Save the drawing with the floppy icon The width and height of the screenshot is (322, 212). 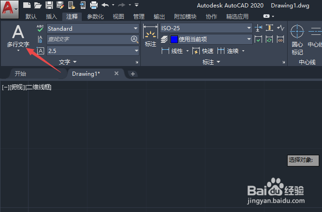[x=49, y=5]
